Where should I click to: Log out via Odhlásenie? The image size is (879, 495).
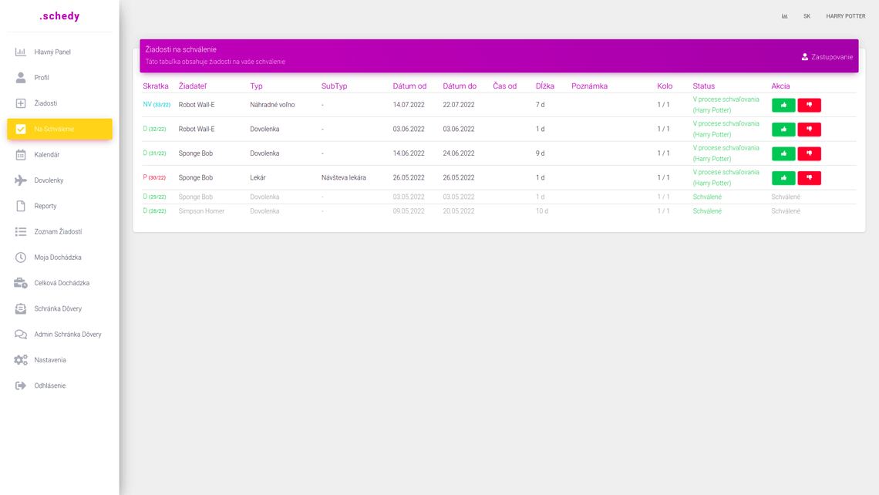pos(49,386)
